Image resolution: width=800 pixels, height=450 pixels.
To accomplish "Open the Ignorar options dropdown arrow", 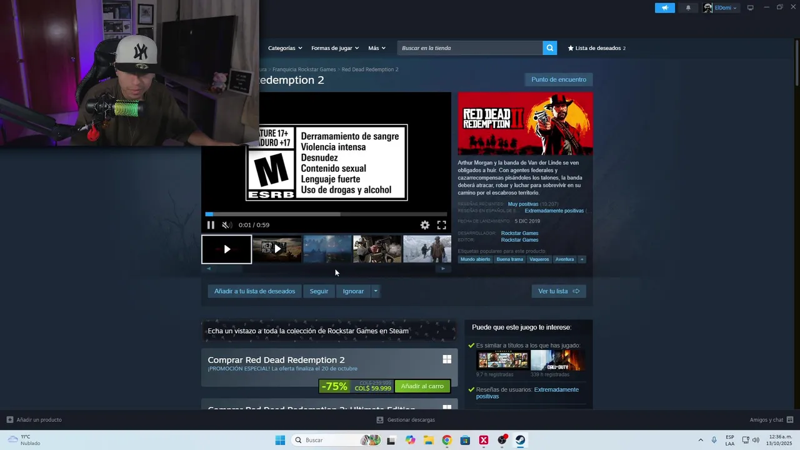I will coord(375,291).
